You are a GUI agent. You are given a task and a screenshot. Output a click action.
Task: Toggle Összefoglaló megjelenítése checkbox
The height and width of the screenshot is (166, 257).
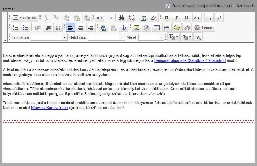[168, 6]
